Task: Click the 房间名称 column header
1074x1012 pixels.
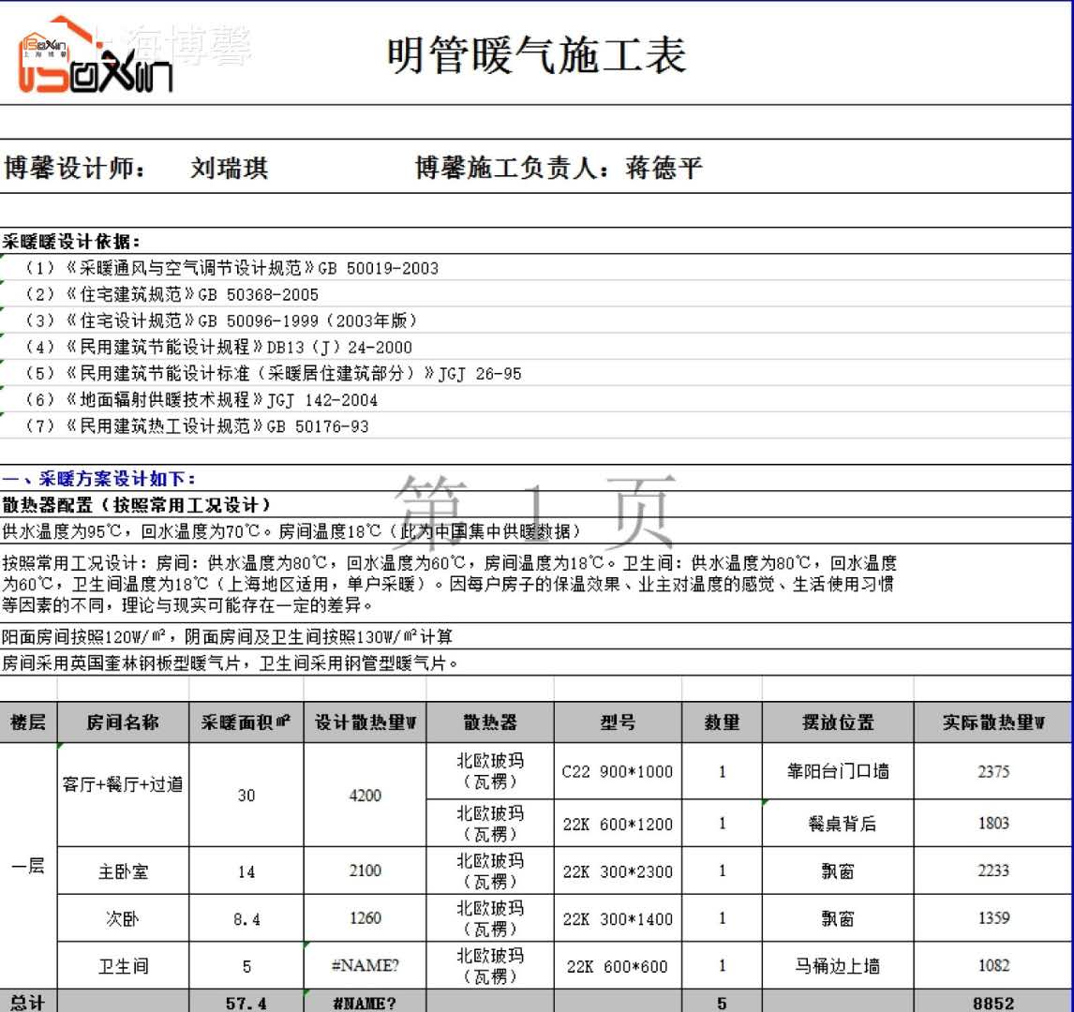Action: (123, 722)
